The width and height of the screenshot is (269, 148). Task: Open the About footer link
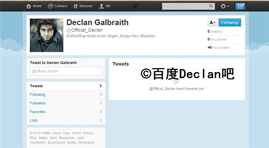[x=56, y=133]
